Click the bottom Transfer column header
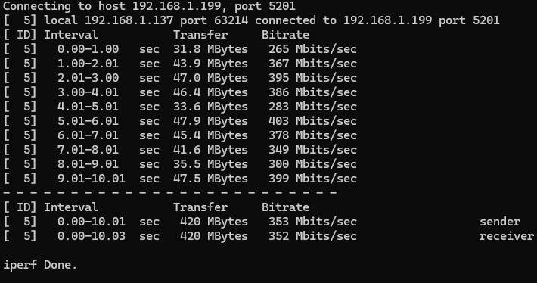537x283 pixels. point(200,207)
